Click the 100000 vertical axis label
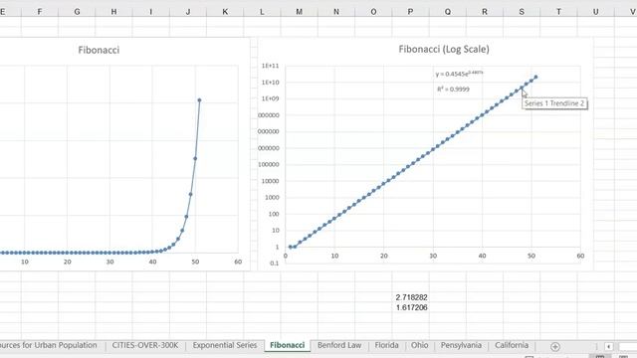The width and height of the screenshot is (637, 358). [x=270, y=164]
